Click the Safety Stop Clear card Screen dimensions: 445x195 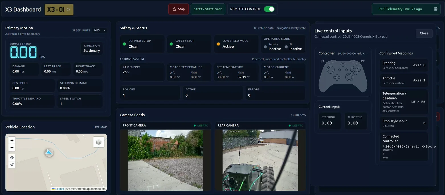click(x=189, y=44)
